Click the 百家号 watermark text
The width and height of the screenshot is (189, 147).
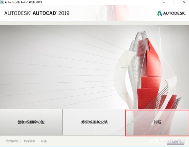155,141
